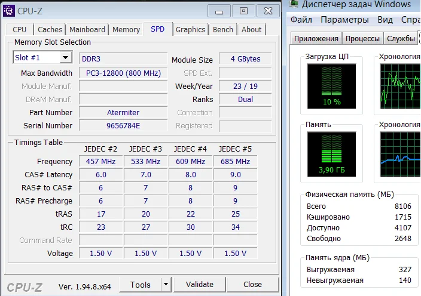Click the Part Number Atermiter field
The width and height of the screenshot is (421, 296).
(123, 113)
